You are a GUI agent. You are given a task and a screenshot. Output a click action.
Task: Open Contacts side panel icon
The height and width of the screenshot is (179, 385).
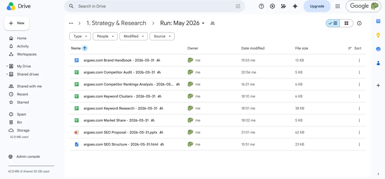click(378, 63)
